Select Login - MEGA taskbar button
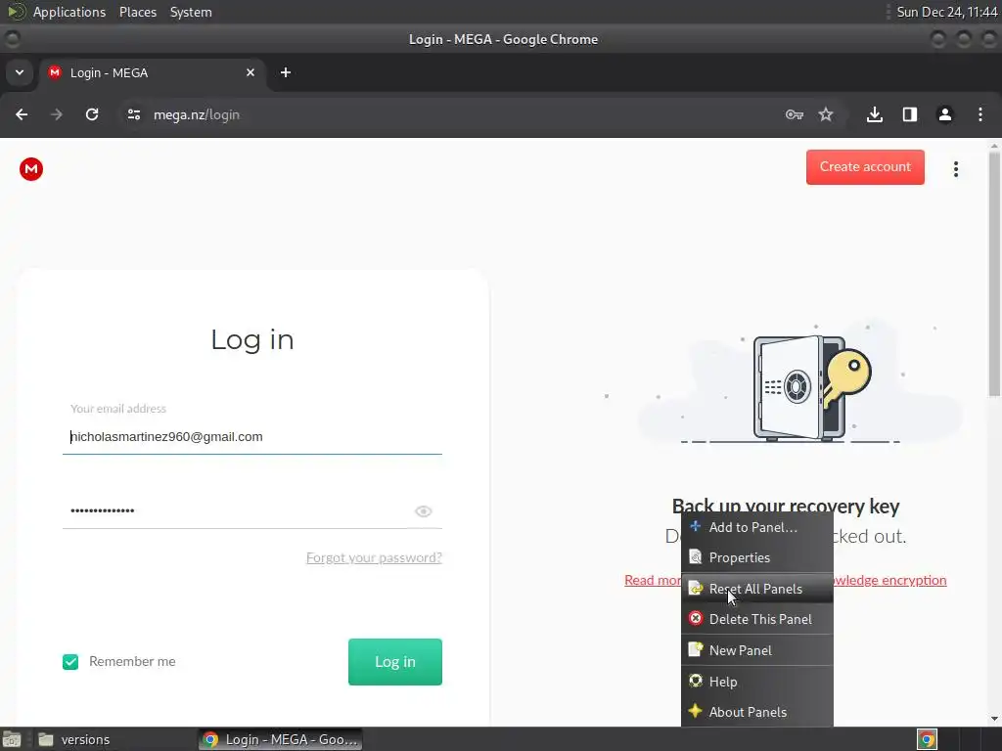 point(280,739)
